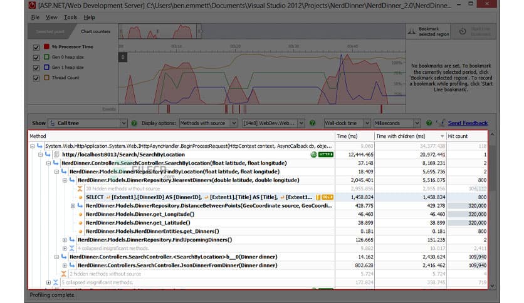
Task: Open the Wall-clock time dropdown
Action: point(347,123)
